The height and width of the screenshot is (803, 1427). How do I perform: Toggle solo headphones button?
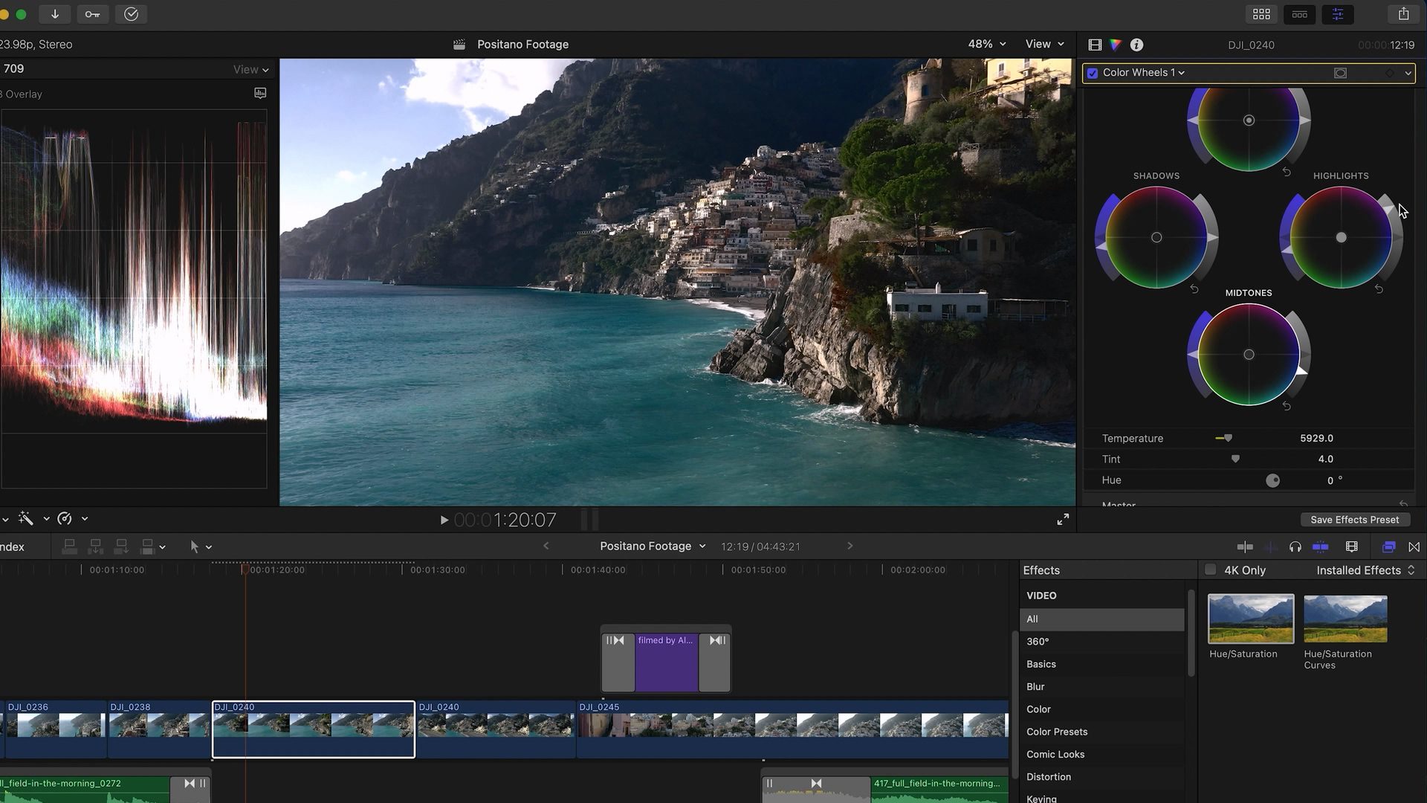click(1295, 546)
